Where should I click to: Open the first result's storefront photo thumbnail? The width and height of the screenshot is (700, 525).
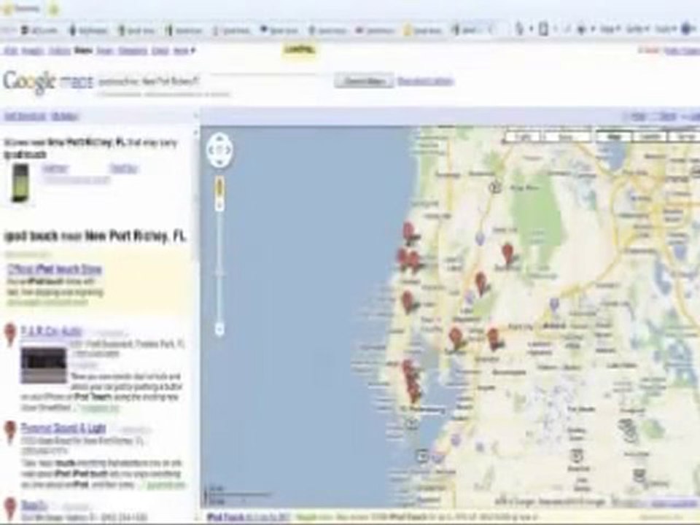tap(43, 365)
